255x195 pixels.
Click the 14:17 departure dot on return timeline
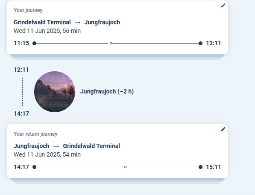coord(34,167)
